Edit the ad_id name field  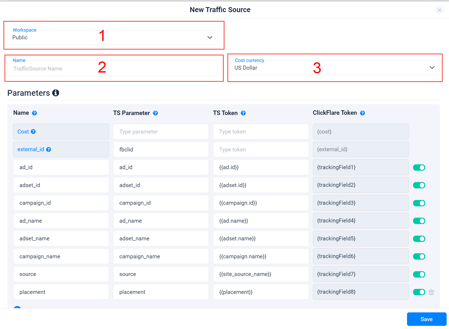coord(61,167)
